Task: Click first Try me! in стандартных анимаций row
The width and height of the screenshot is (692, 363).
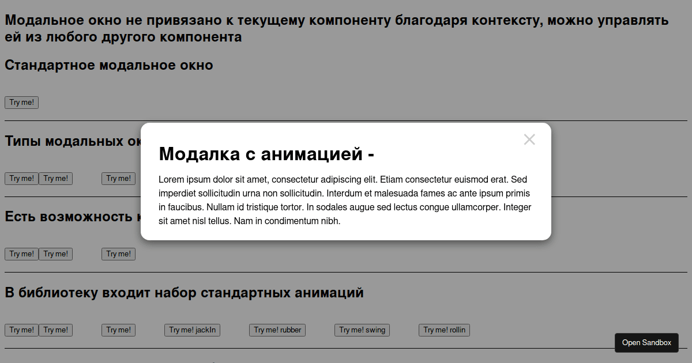Action: [21, 330]
